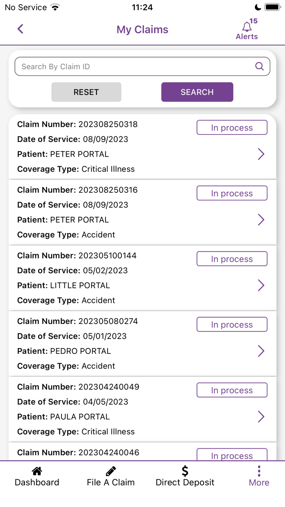Tap the File A Claim pencil icon

(110, 471)
